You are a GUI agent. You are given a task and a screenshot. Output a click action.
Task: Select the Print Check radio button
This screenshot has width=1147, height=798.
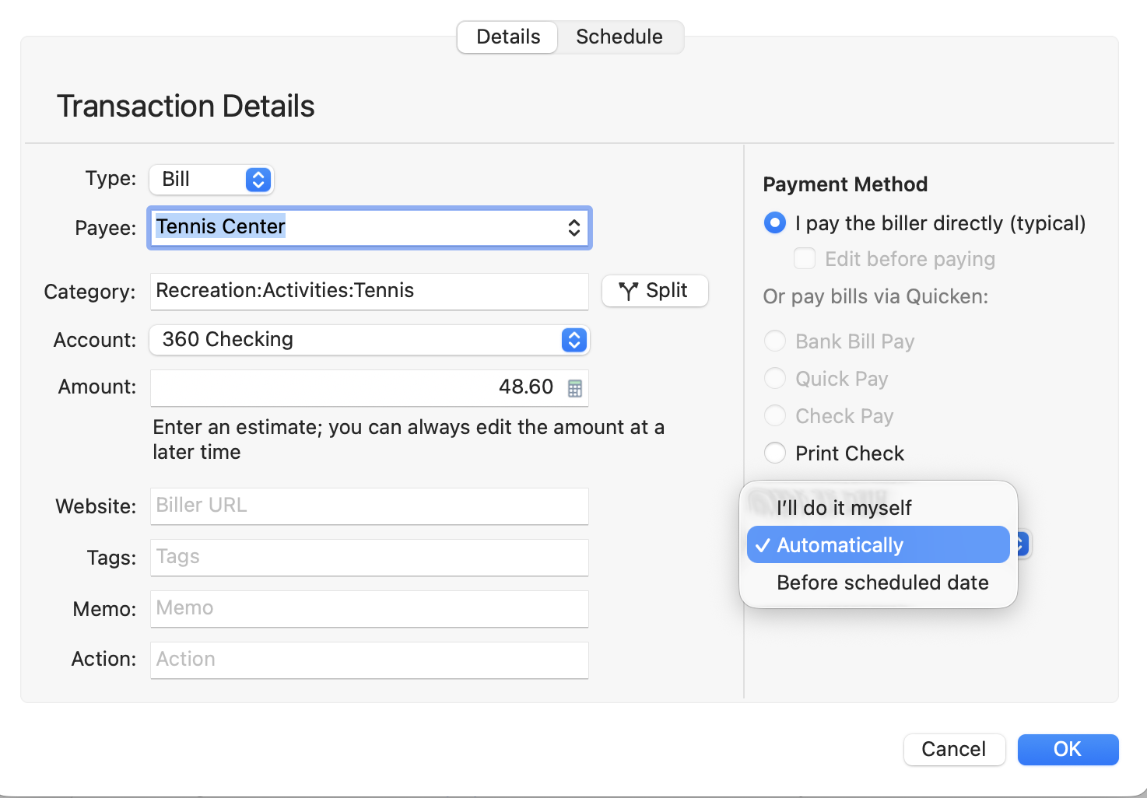(775, 453)
